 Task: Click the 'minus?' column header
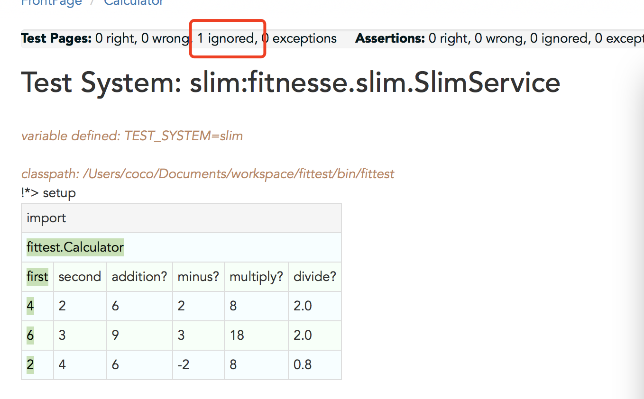[198, 277]
